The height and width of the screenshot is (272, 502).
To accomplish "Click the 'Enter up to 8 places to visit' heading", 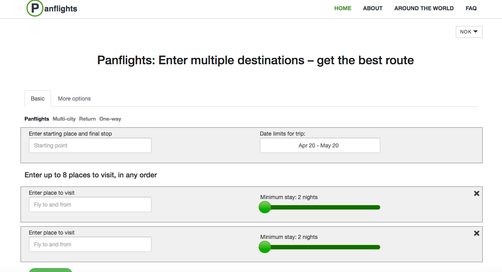I will click(x=91, y=175).
